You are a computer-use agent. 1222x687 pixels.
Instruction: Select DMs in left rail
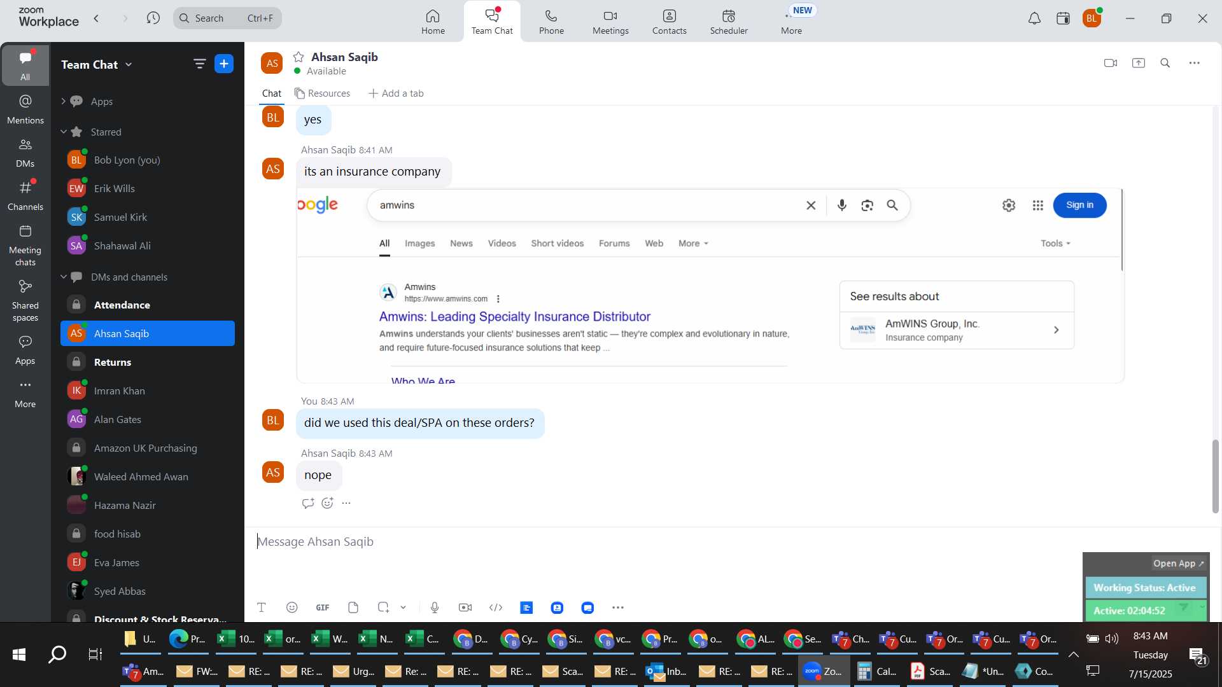pos(25,153)
